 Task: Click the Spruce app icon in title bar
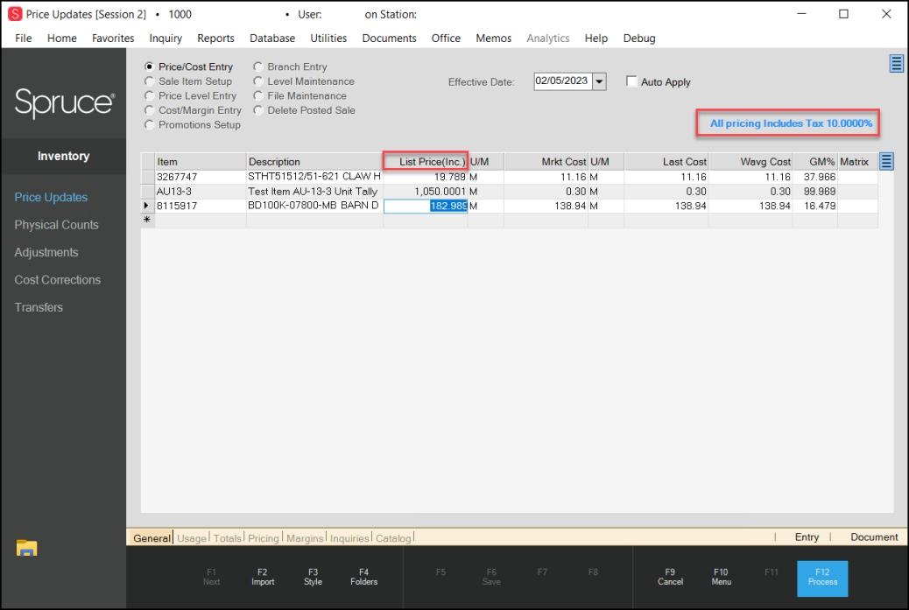tap(15, 14)
